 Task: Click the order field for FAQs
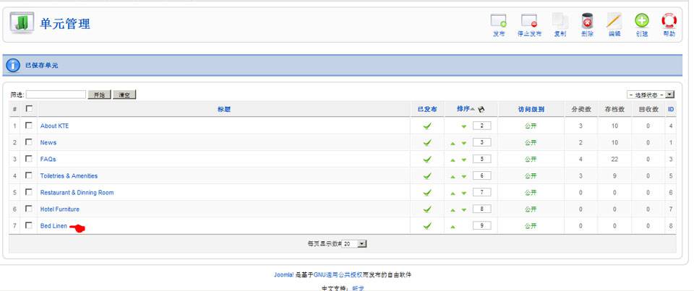[481, 159]
